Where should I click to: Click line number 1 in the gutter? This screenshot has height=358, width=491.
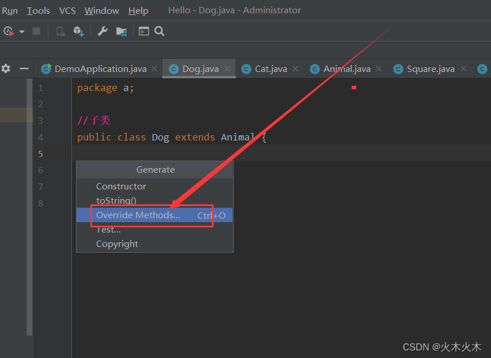click(x=41, y=88)
